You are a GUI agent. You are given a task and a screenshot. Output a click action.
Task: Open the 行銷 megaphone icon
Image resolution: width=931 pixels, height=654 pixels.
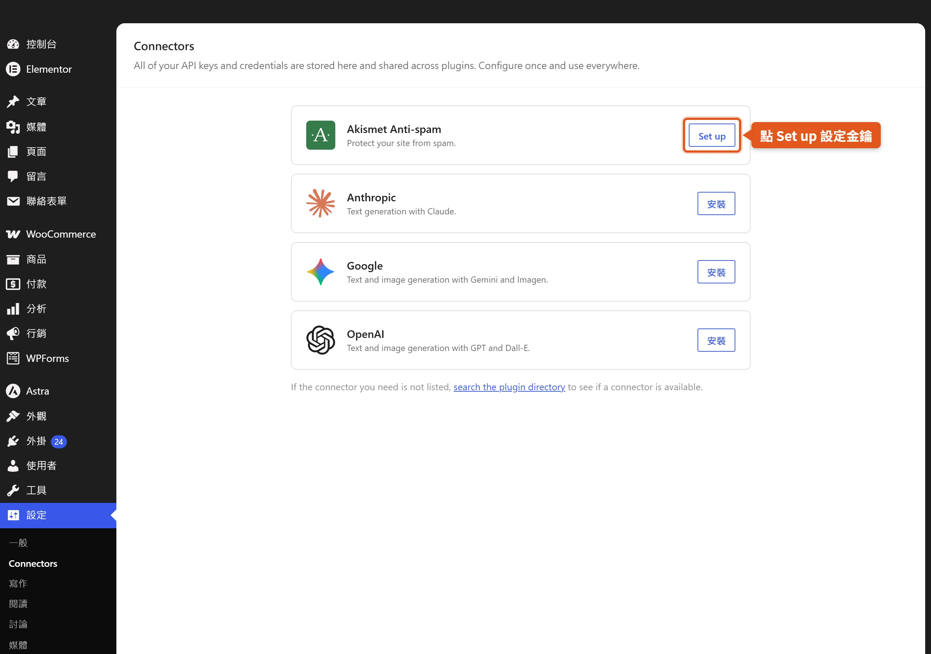[13, 334]
